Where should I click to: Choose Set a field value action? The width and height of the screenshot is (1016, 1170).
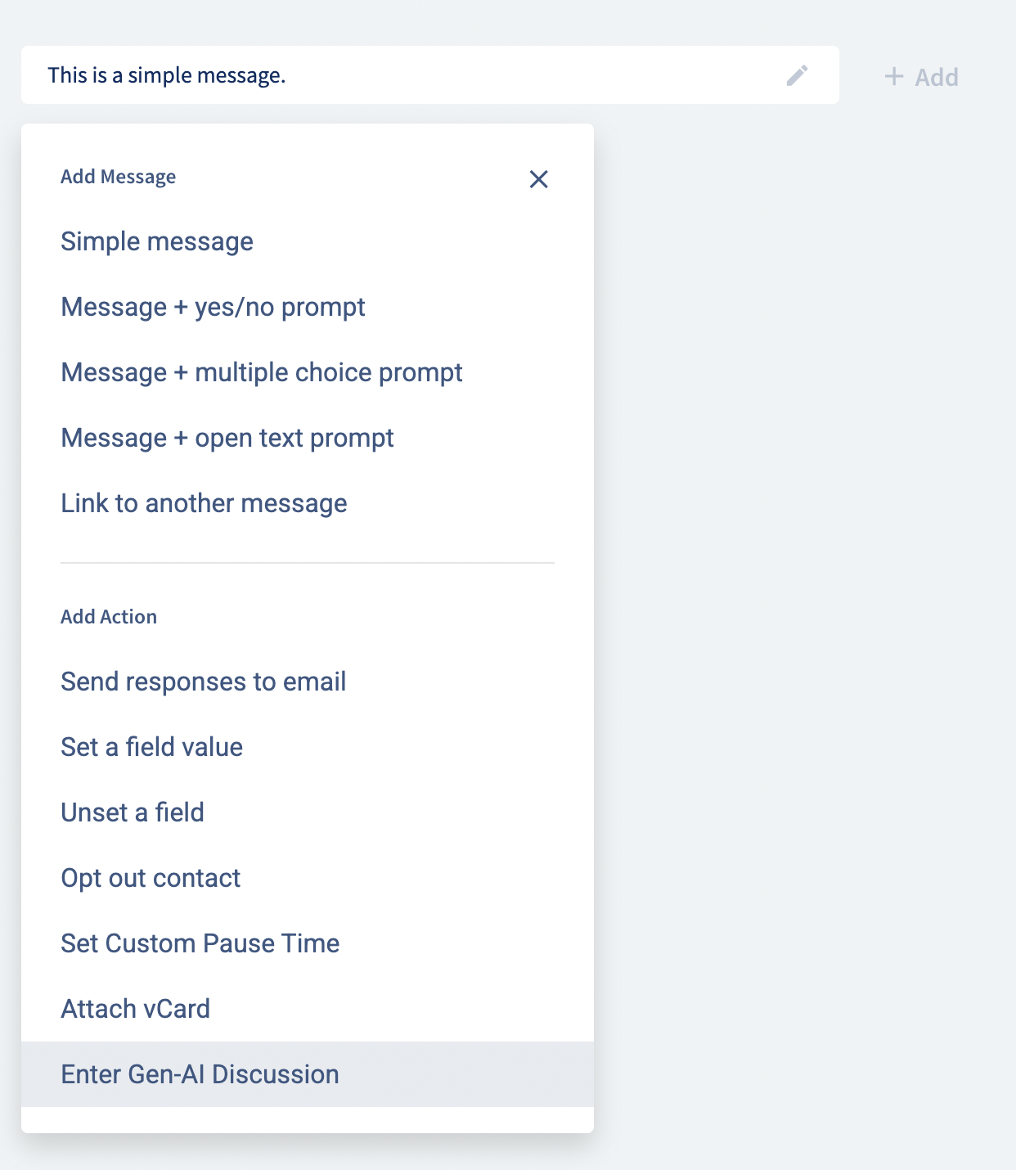pyautogui.click(x=151, y=747)
